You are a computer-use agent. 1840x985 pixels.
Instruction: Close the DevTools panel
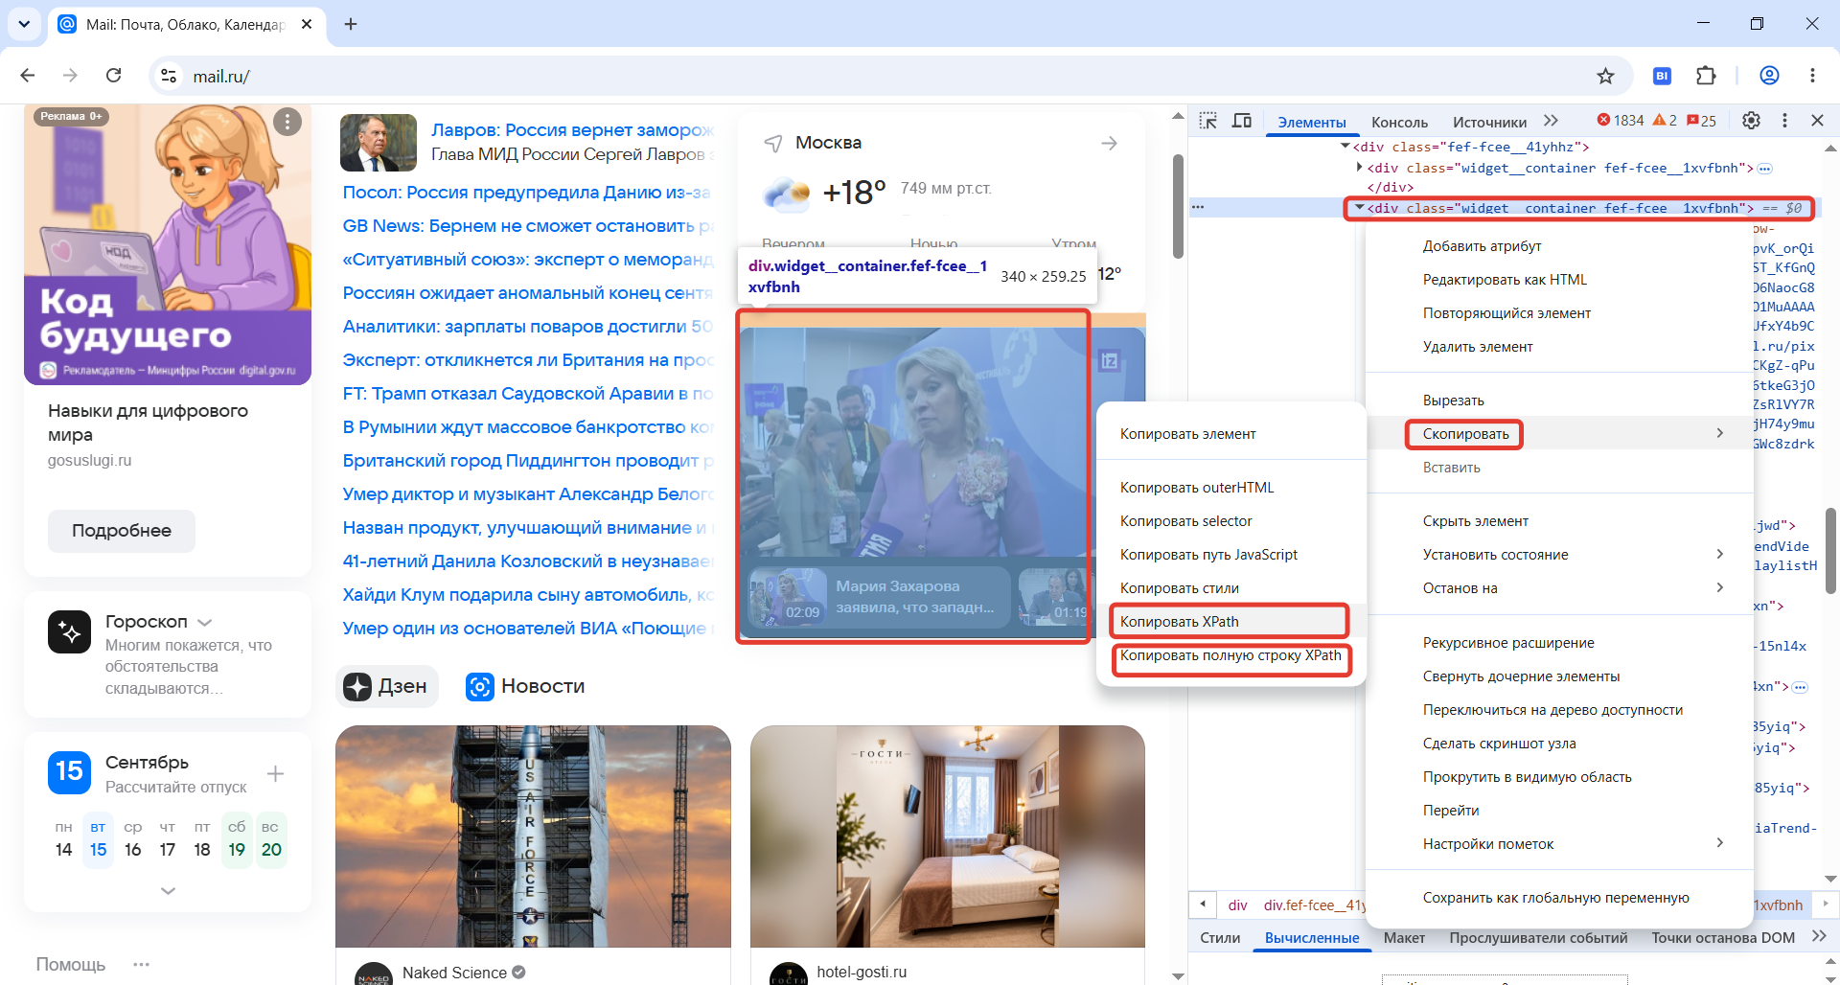point(1817,121)
